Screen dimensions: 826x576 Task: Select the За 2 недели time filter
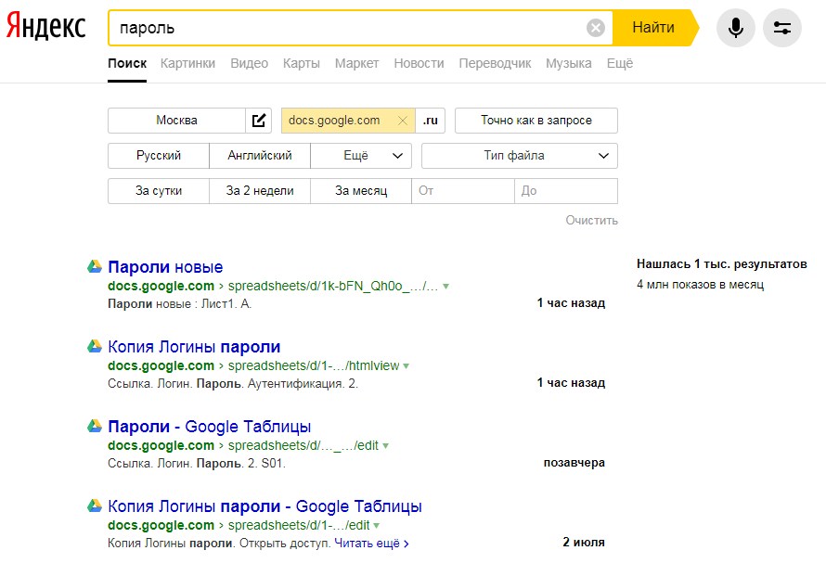click(260, 191)
